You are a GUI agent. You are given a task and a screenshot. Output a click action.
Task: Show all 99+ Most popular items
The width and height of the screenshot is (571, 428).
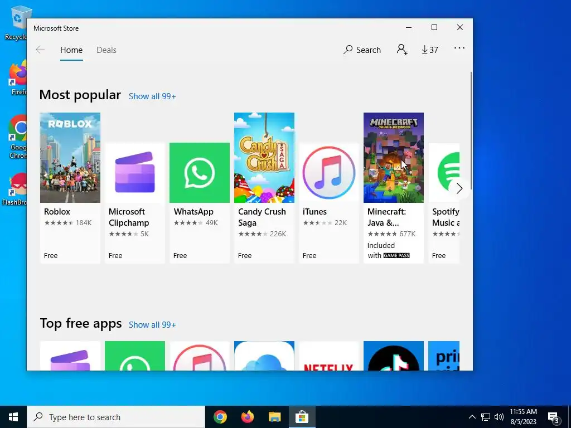[x=152, y=96]
